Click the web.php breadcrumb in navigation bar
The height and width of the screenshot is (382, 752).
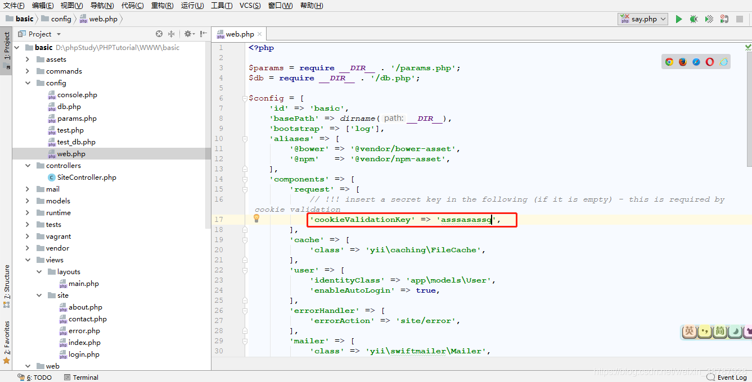point(100,19)
